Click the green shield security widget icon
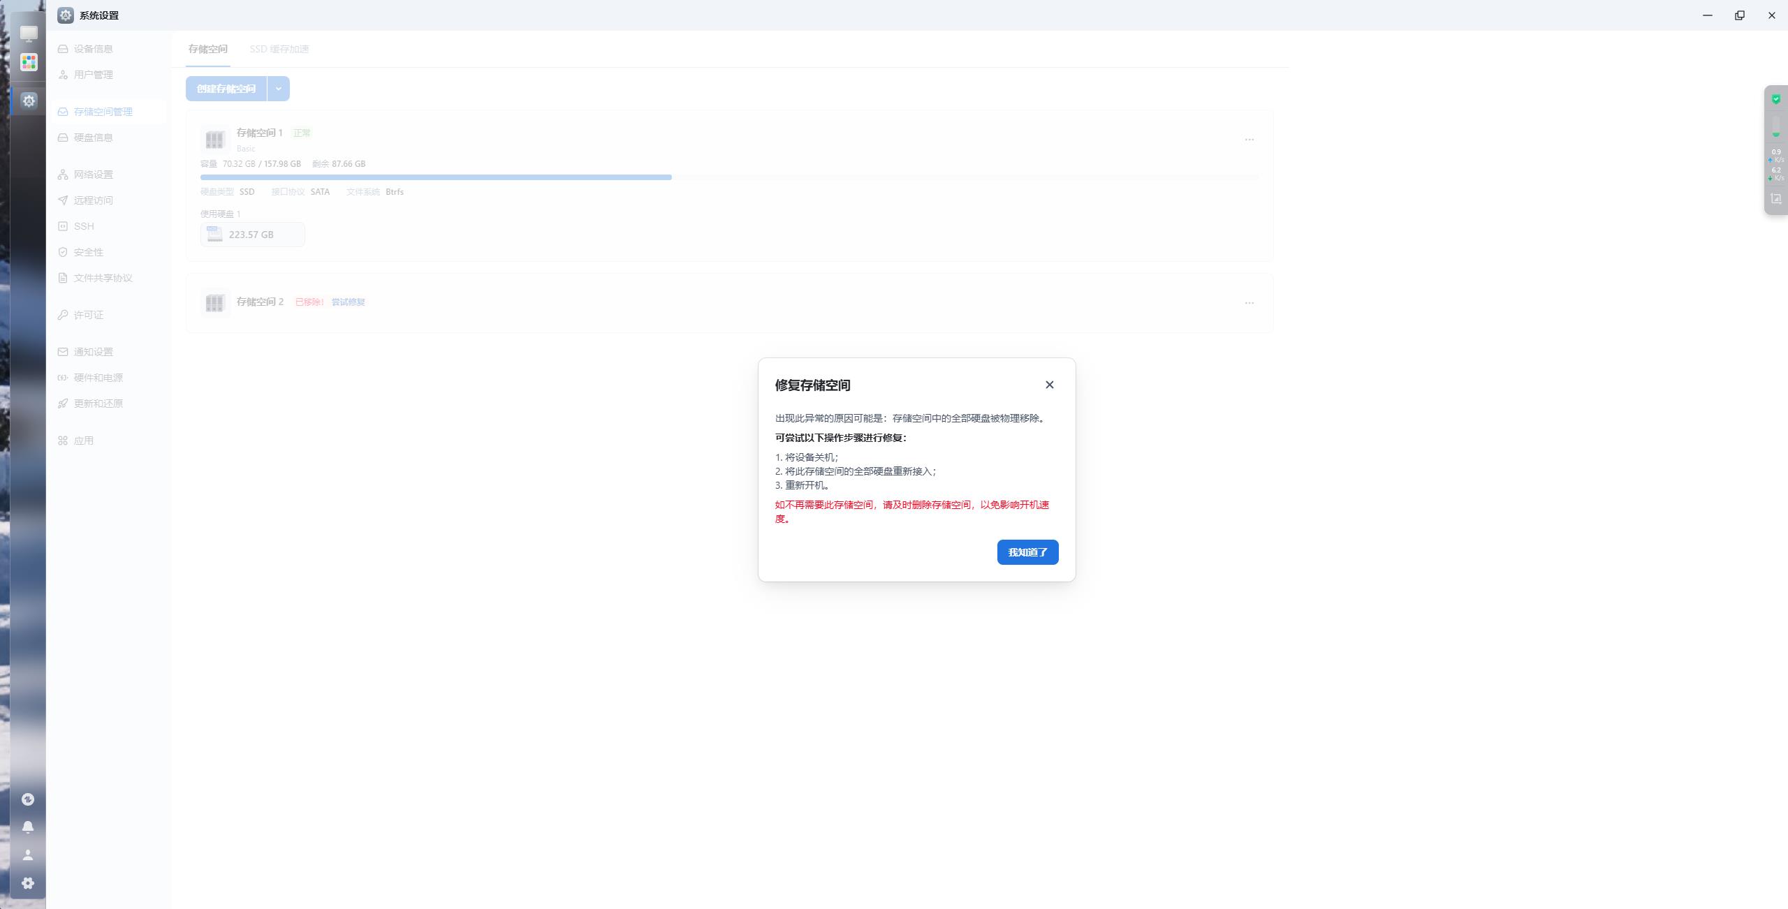1788x909 pixels. pos(1776,99)
